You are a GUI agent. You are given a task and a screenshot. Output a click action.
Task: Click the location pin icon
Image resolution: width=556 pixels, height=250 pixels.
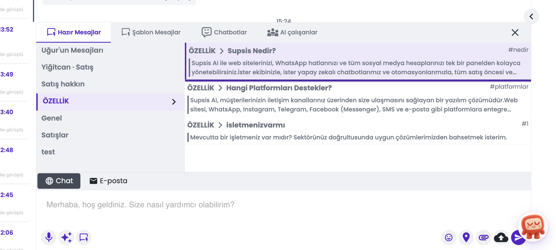pos(466,238)
